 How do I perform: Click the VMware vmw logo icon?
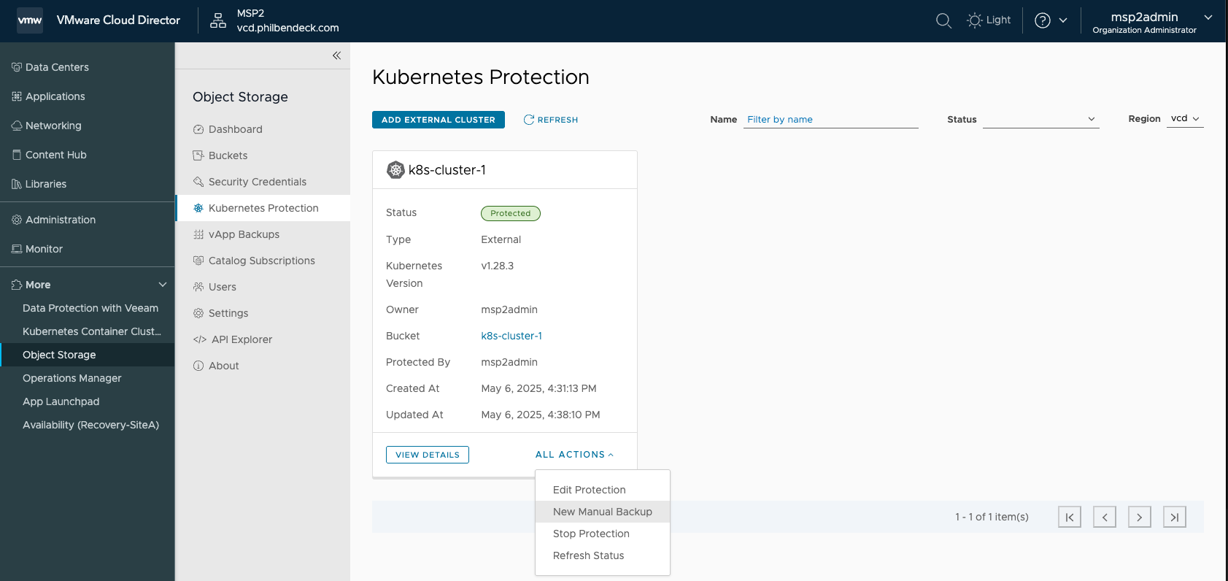coord(29,20)
